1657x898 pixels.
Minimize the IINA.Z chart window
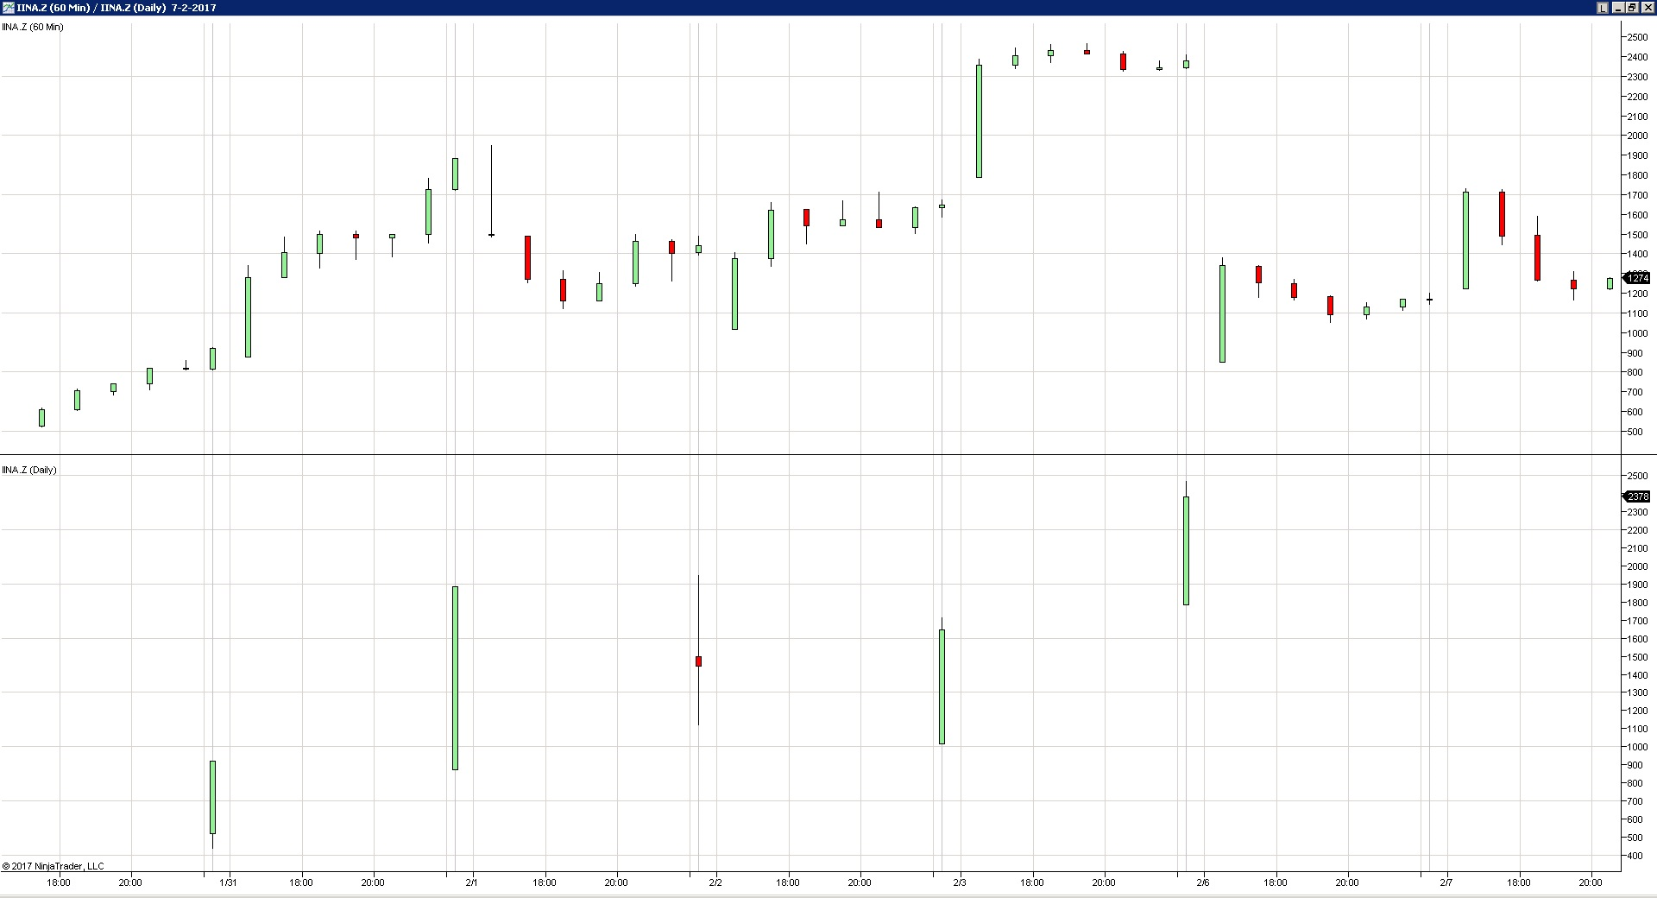point(1617,8)
